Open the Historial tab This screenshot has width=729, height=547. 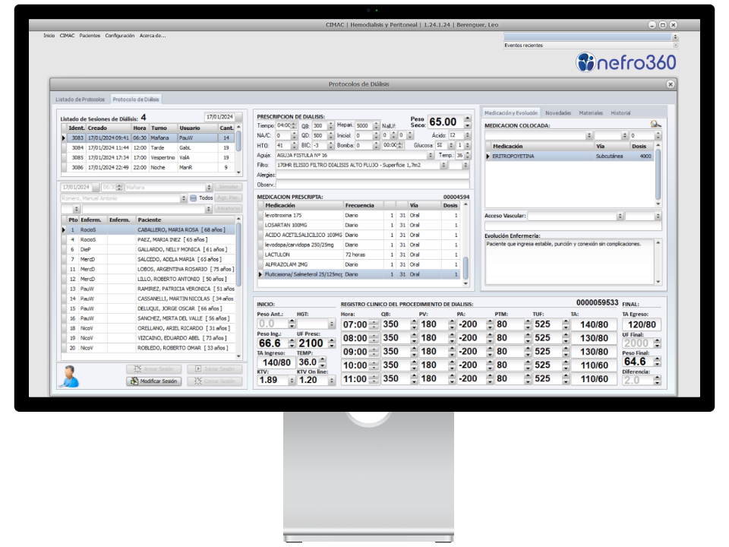point(620,113)
